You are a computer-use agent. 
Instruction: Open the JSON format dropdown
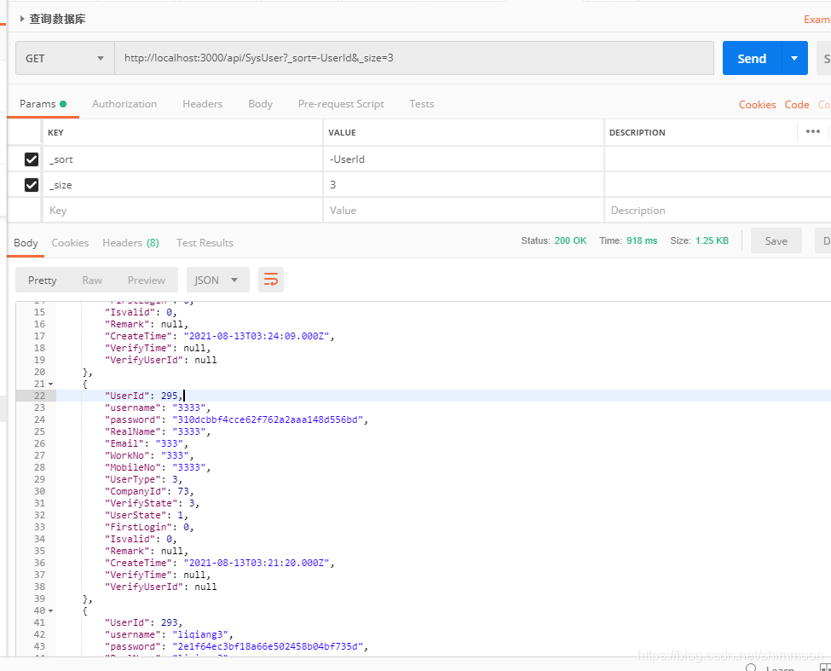point(218,280)
